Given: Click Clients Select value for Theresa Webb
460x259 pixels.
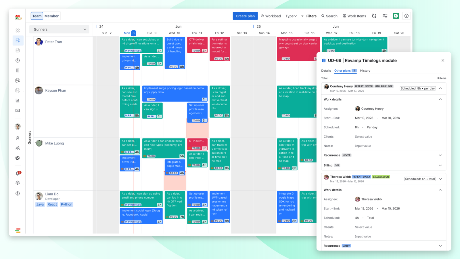Looking at the screenshot, I should tap(363, 227).
